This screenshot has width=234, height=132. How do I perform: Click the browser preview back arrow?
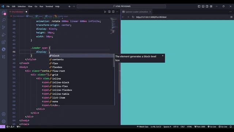pyautogui.click(x=123, y=17)
